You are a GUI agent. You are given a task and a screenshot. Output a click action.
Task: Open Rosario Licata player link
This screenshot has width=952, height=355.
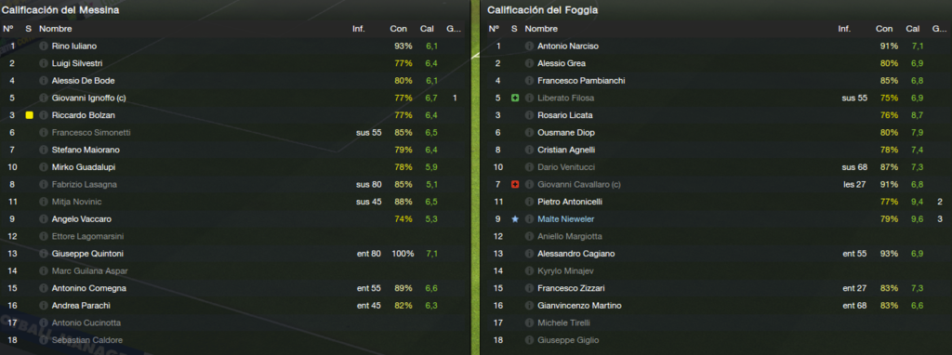point(564,115)
